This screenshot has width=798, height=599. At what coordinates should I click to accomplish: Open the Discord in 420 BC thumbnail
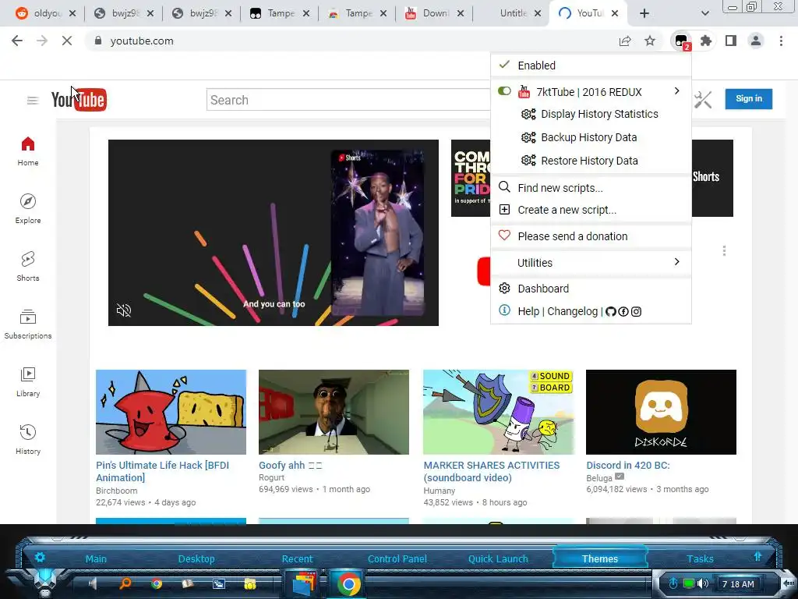[x=661, y=412]
